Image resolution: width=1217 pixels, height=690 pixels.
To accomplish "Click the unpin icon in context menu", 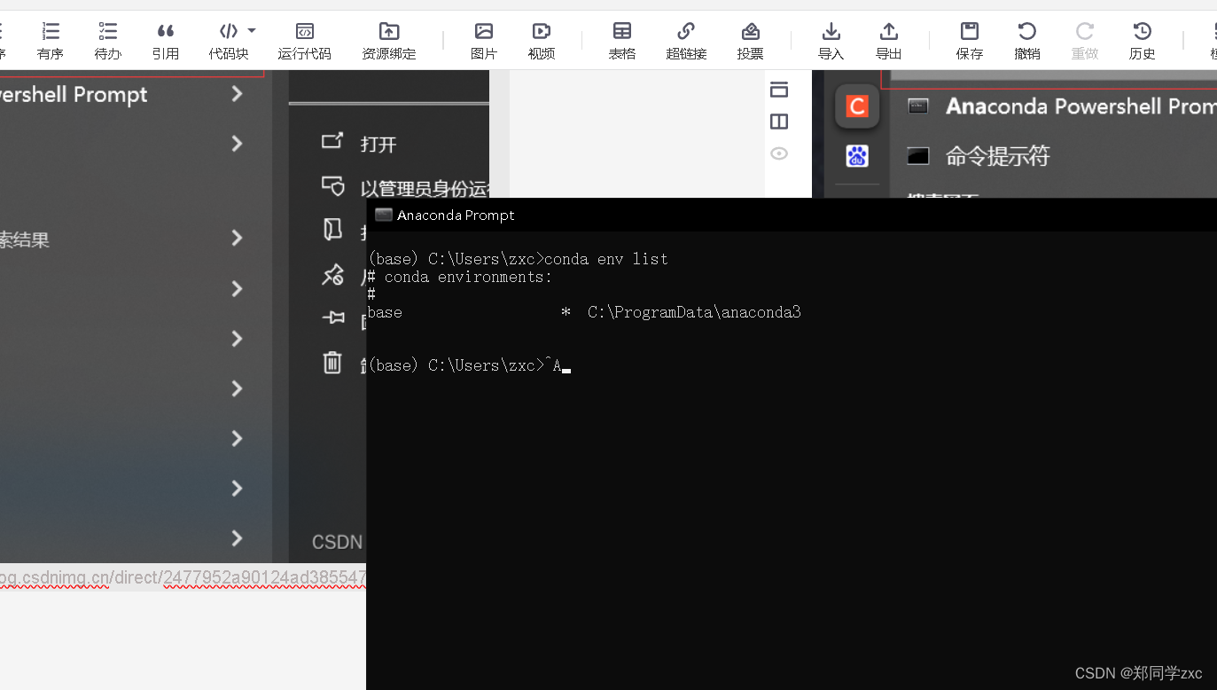I will click(x=332, y=275).
